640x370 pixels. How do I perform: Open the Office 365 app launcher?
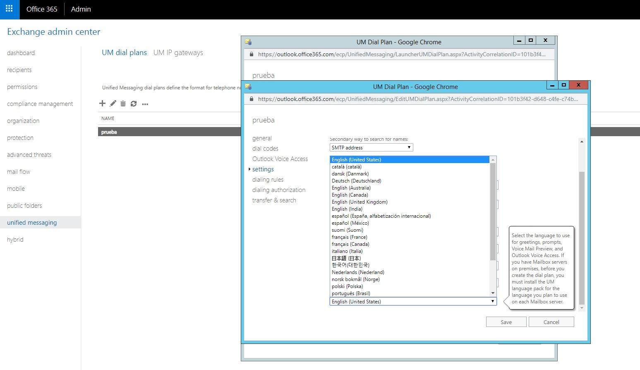point(10,9)
